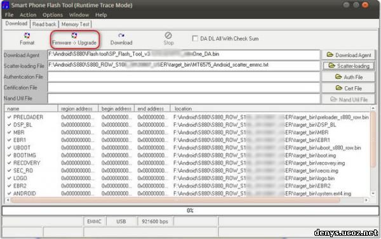The width and height of the screenshot is (381, 239).
Task: Click the EMMC status bar entry
Action: pyautogui.click(x=94, y=221)
